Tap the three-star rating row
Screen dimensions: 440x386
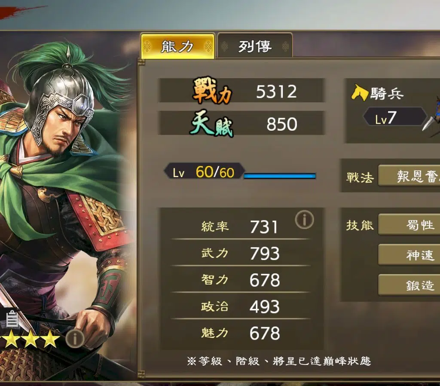[x=30, y=339]
